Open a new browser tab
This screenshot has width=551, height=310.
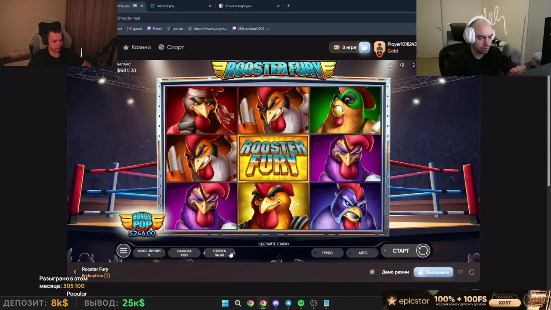coord(288,6)
